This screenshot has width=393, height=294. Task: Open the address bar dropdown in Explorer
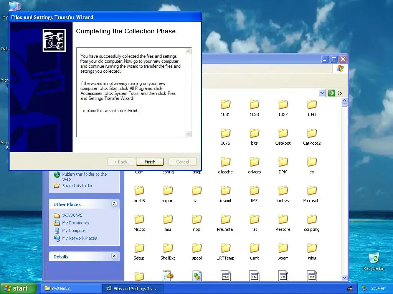[322, 93]
